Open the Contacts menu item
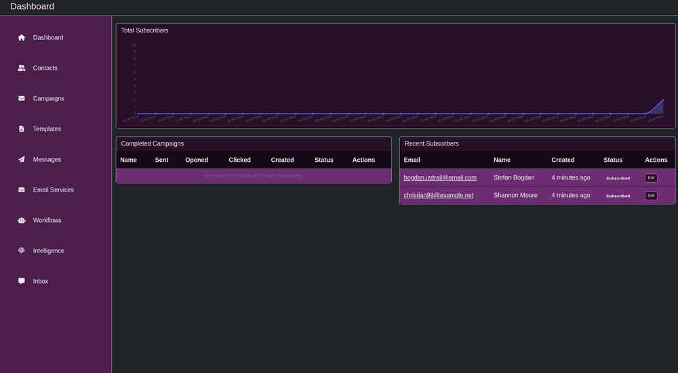This screenshot has height=373, width=678. [x=45, y=68]
